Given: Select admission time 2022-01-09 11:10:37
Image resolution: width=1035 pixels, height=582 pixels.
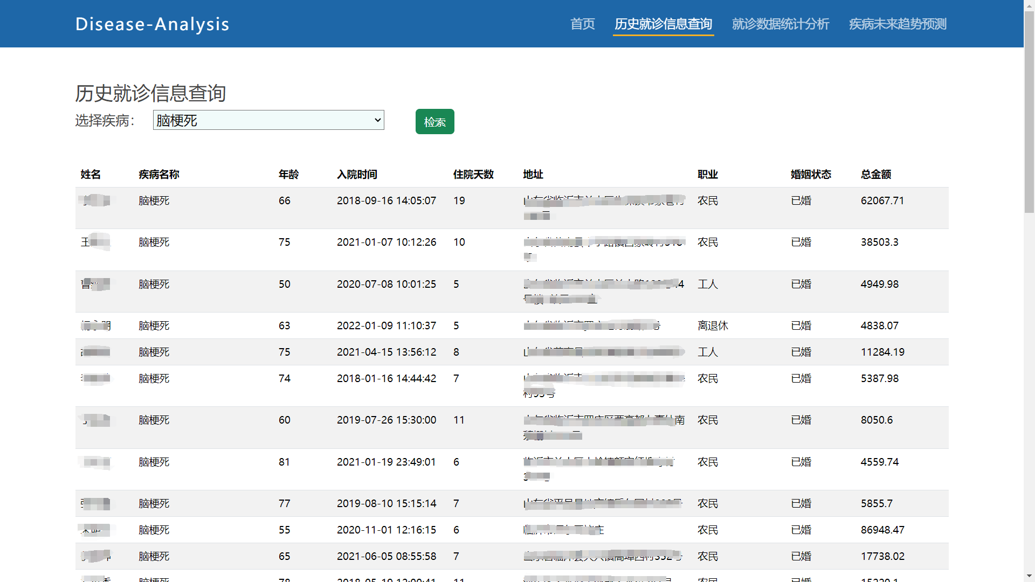Looking at the screenshot, I should point(387,326).
